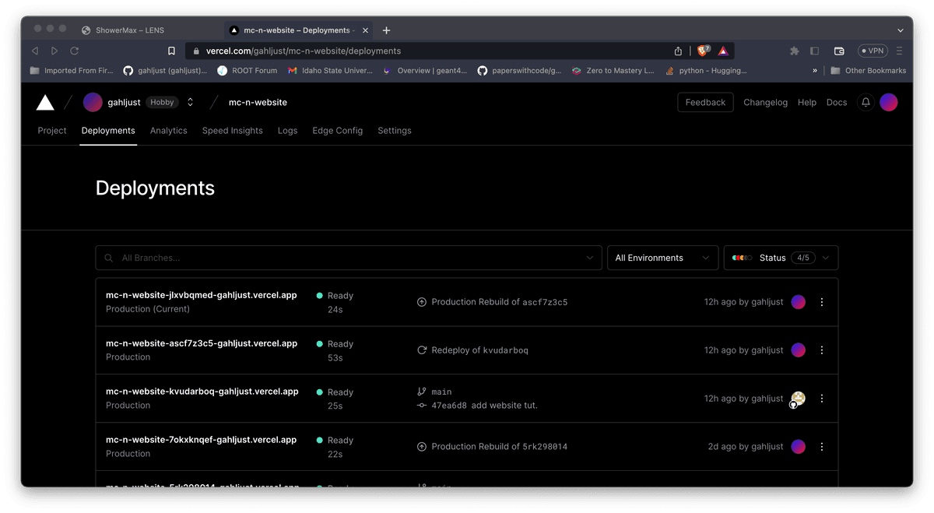Open the browser extensions puzzle icon
Viewport: 934px width, 513px height.
click(795, 51)
